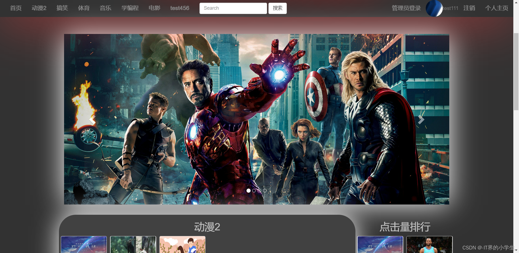Open first thumbnail under 点击量排行
Image resolution: width=519 pixels, height=253 pixels.
[x=380, y=245]
